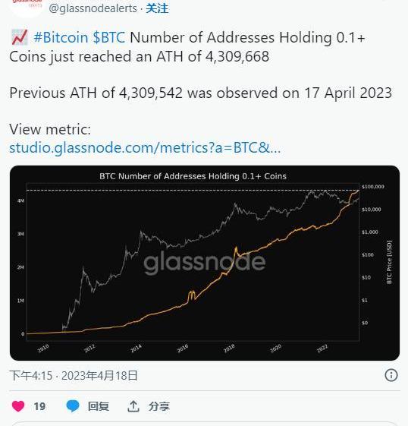
Task: Click the glassnode profile avatar
Action: pyautogui.click(x=27, y=7)
